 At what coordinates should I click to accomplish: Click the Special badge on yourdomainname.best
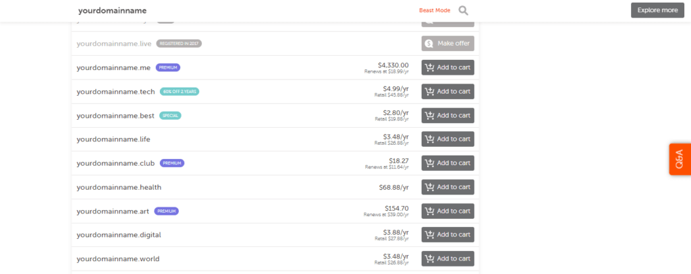tap(171, 115)
